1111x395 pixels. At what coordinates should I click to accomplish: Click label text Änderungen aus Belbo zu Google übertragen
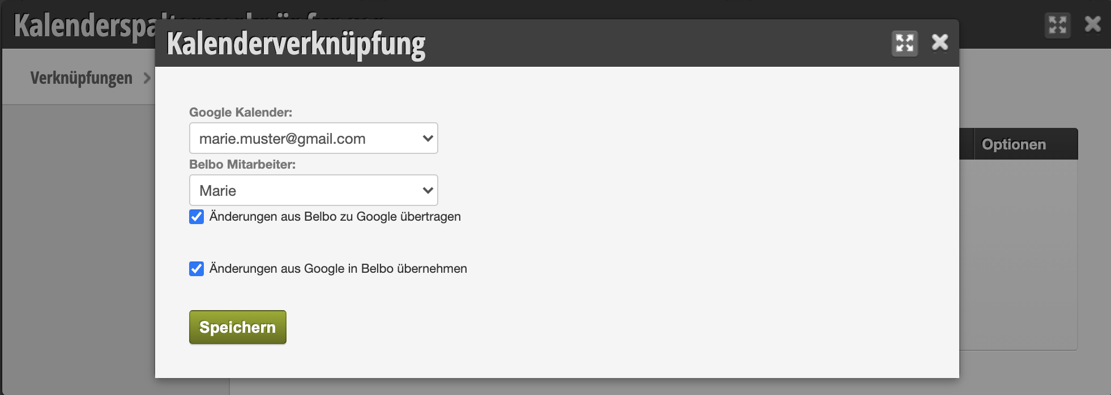click(335, 216)
